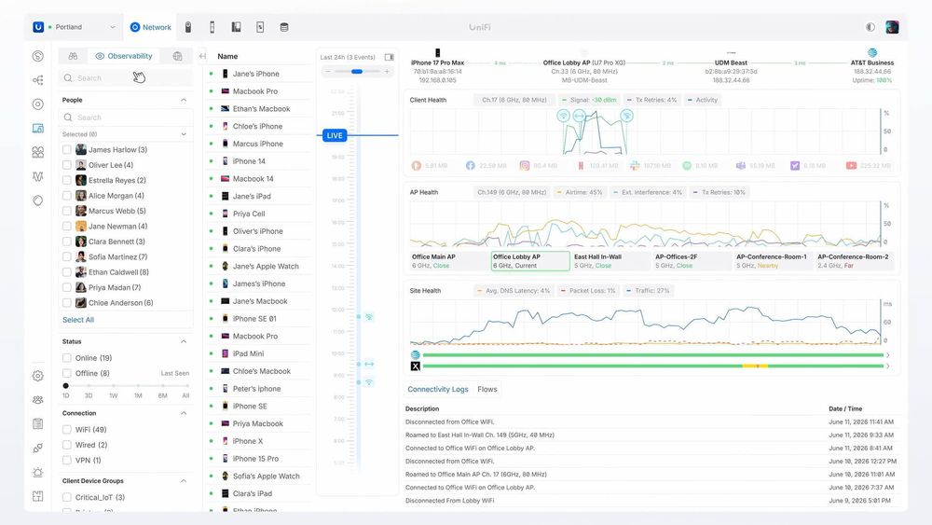
Task: Check Oliver Lee (4) checkbox
Action: [66, 165]
